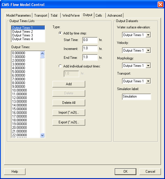Click the Add button

tap(69, 84)
